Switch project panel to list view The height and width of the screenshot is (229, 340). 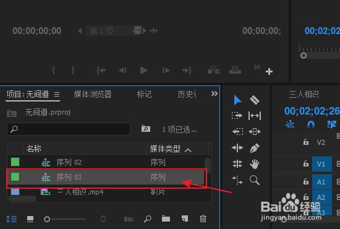coord(12,219)
